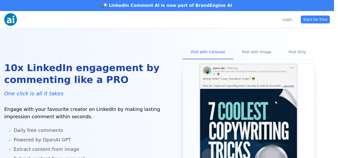Click the Jasmin Alić author name

(219, 68)
